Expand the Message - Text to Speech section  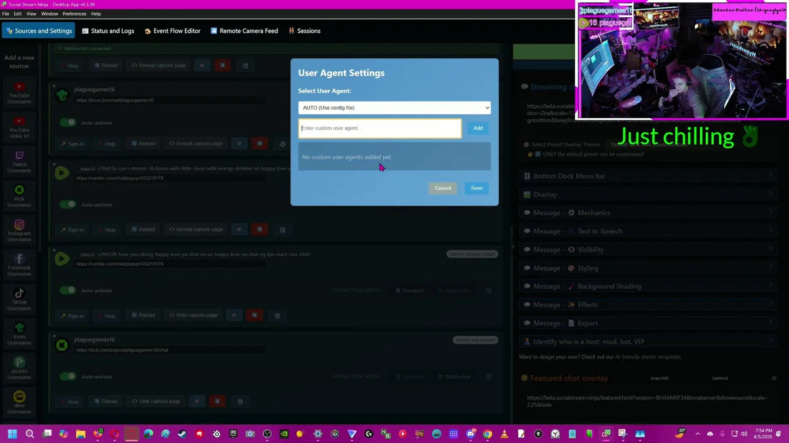[x=648, y=231]
